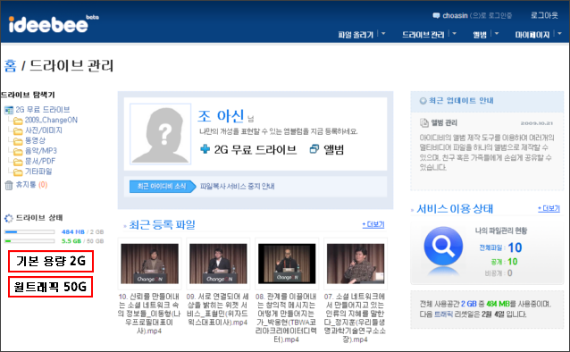Open file title 07. 소셜 네트워크에서 mp4
The height and width of the screenshot is (352, 570).
(355, 318)
